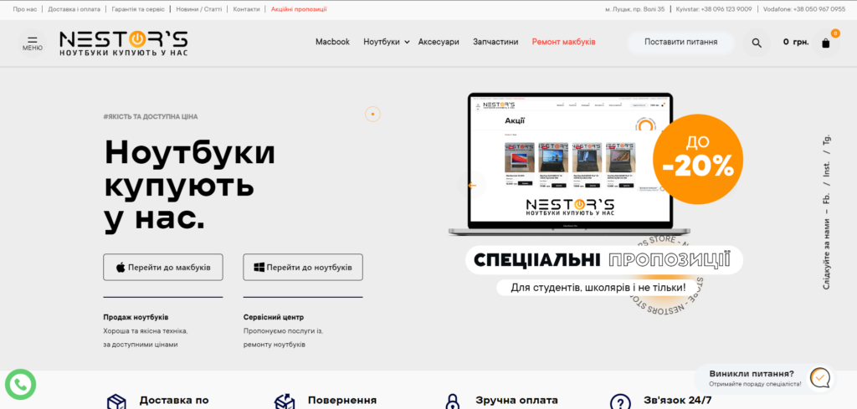Click the return box icon beside Повернення

285,403
